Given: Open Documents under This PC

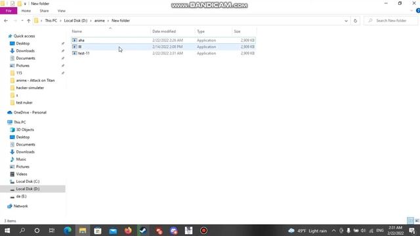Looking at the screenshot, I should (26, 144).
